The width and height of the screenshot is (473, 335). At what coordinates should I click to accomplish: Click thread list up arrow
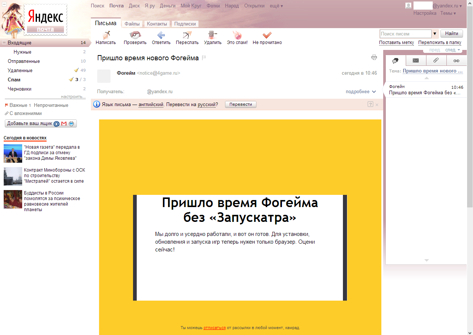[426, 78]
